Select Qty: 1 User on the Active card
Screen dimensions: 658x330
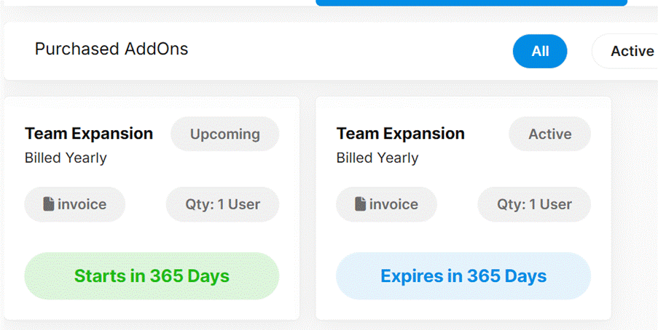(534, 204)
